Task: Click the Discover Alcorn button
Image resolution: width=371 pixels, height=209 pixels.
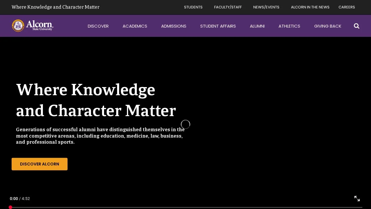Action: coord(39,164)
